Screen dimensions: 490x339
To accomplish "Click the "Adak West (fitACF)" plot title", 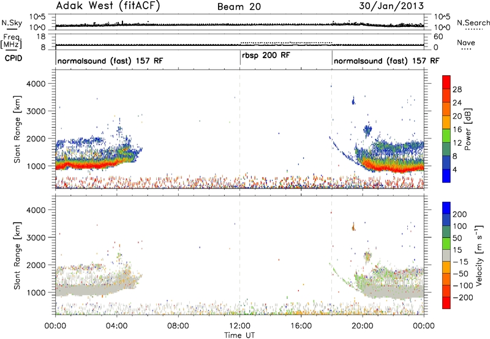I will (108, 6).
